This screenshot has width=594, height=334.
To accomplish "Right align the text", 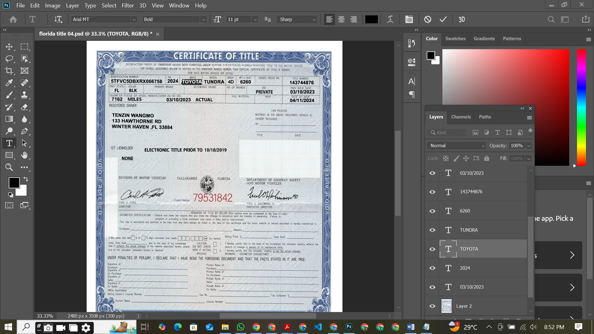I will [x=353, y=19].
